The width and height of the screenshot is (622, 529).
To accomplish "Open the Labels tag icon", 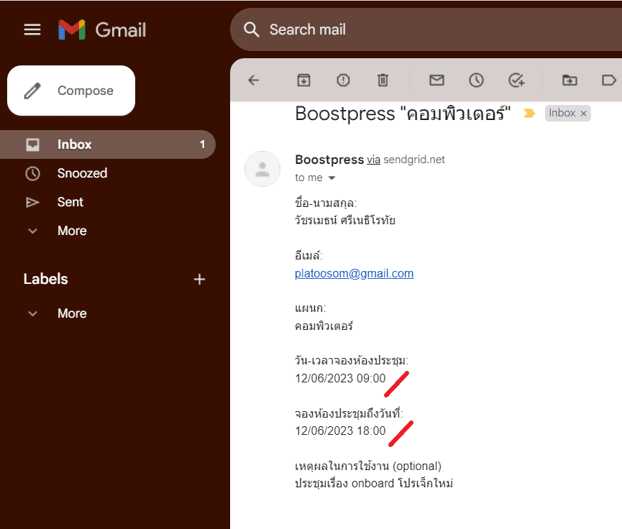I will pyautogui.click(x=608, y=80).
